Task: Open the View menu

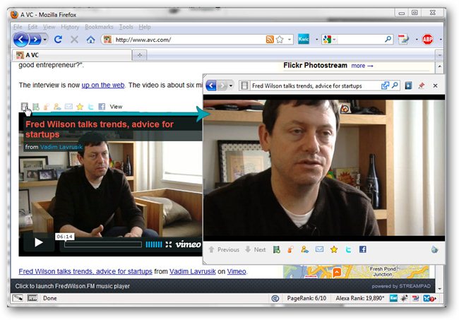Action: [x=49, y=27]
